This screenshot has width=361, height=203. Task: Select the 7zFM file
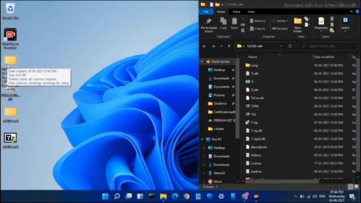[252, 106]
